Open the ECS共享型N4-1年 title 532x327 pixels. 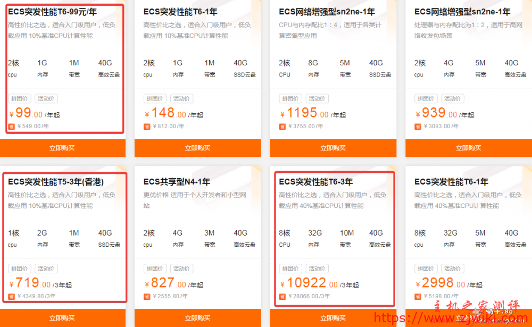point(177,182)
